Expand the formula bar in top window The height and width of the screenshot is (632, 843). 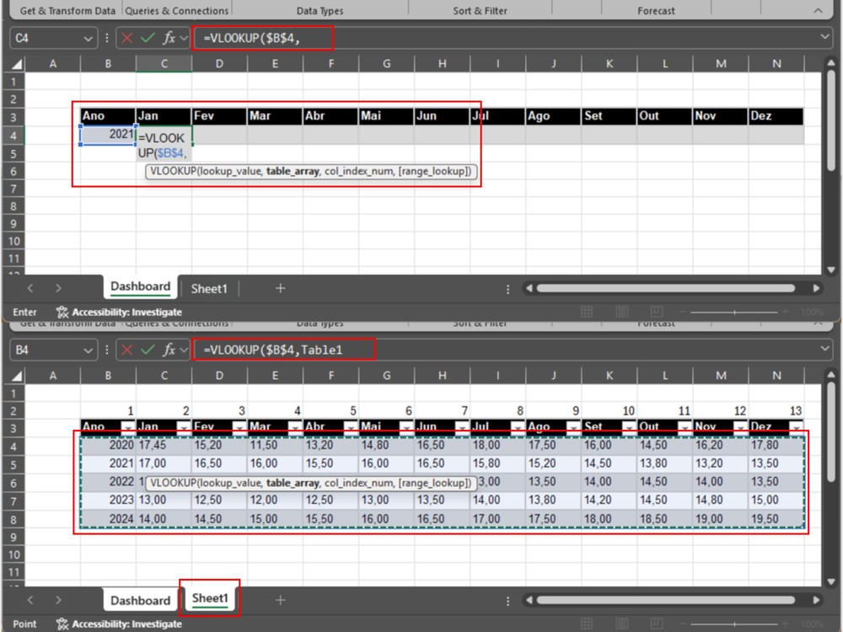824,37
